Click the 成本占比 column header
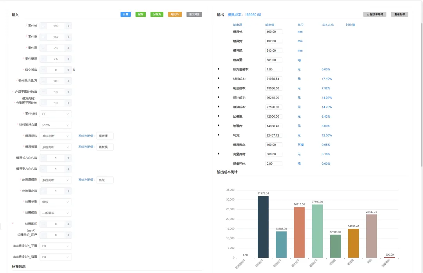The image size is (423, 273). coord(327,25)
